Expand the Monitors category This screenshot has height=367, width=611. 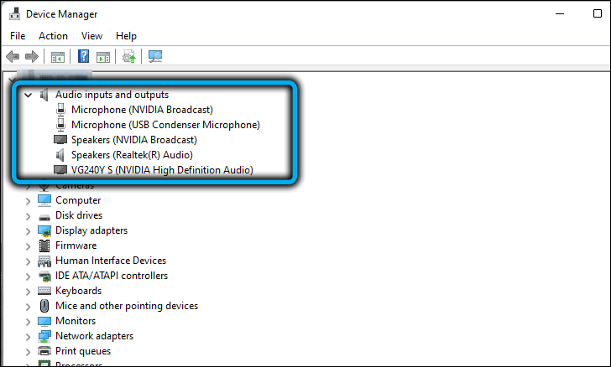coord(29,321)
